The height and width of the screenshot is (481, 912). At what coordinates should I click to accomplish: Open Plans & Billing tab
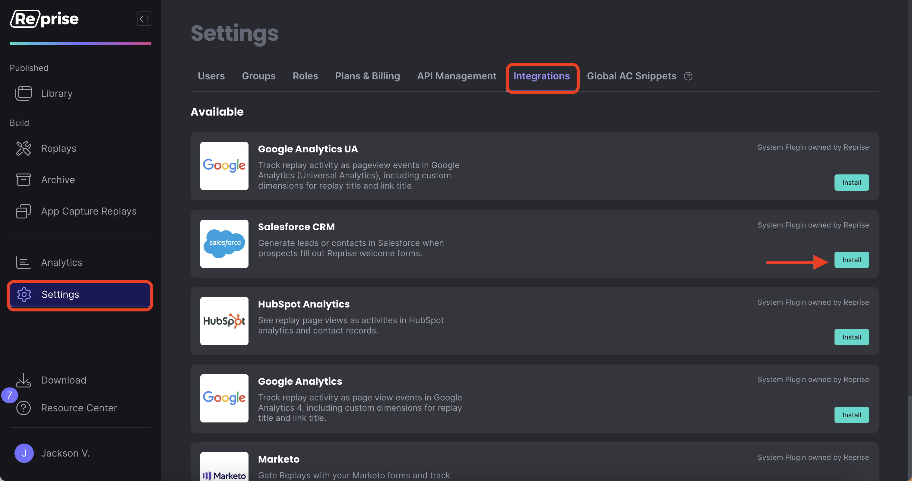click(368, 76)
